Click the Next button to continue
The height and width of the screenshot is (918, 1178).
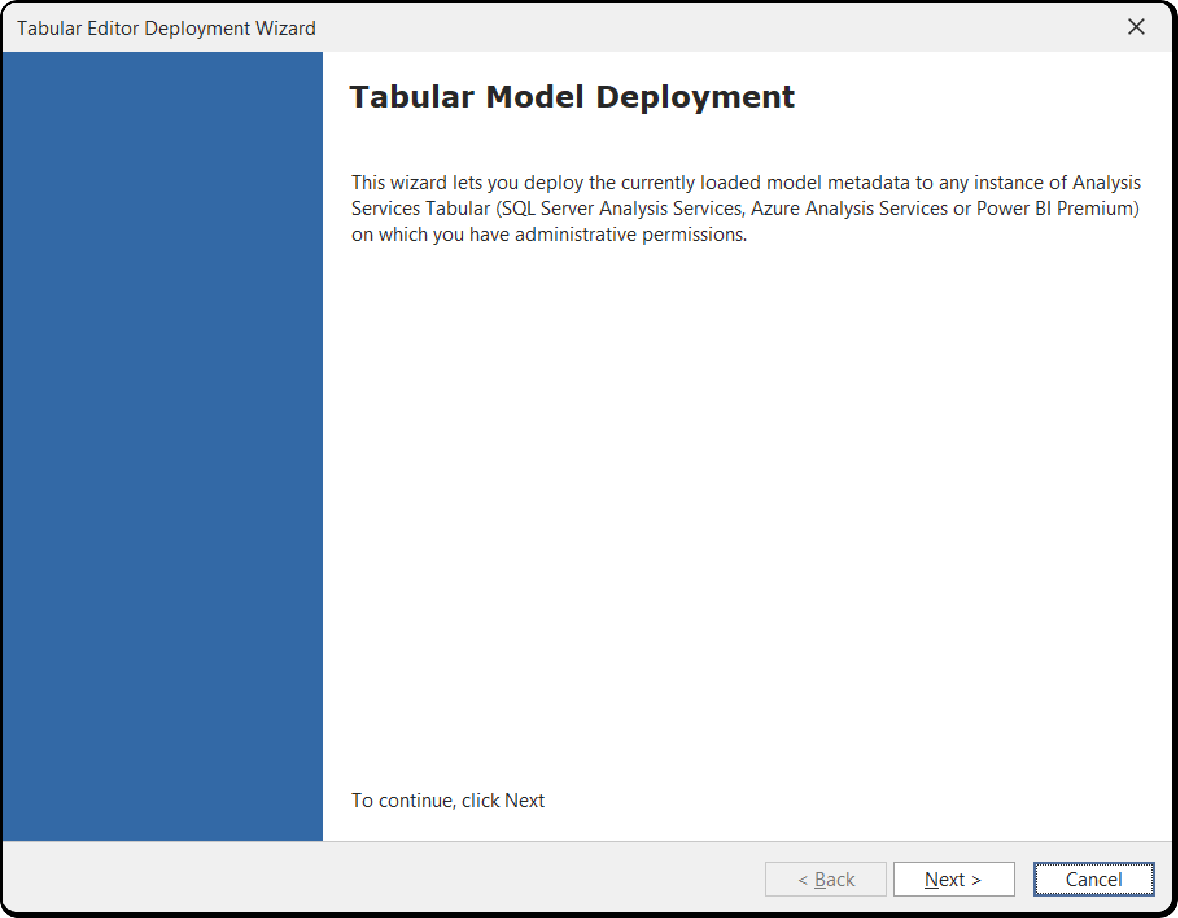click(x=954, y=879)
